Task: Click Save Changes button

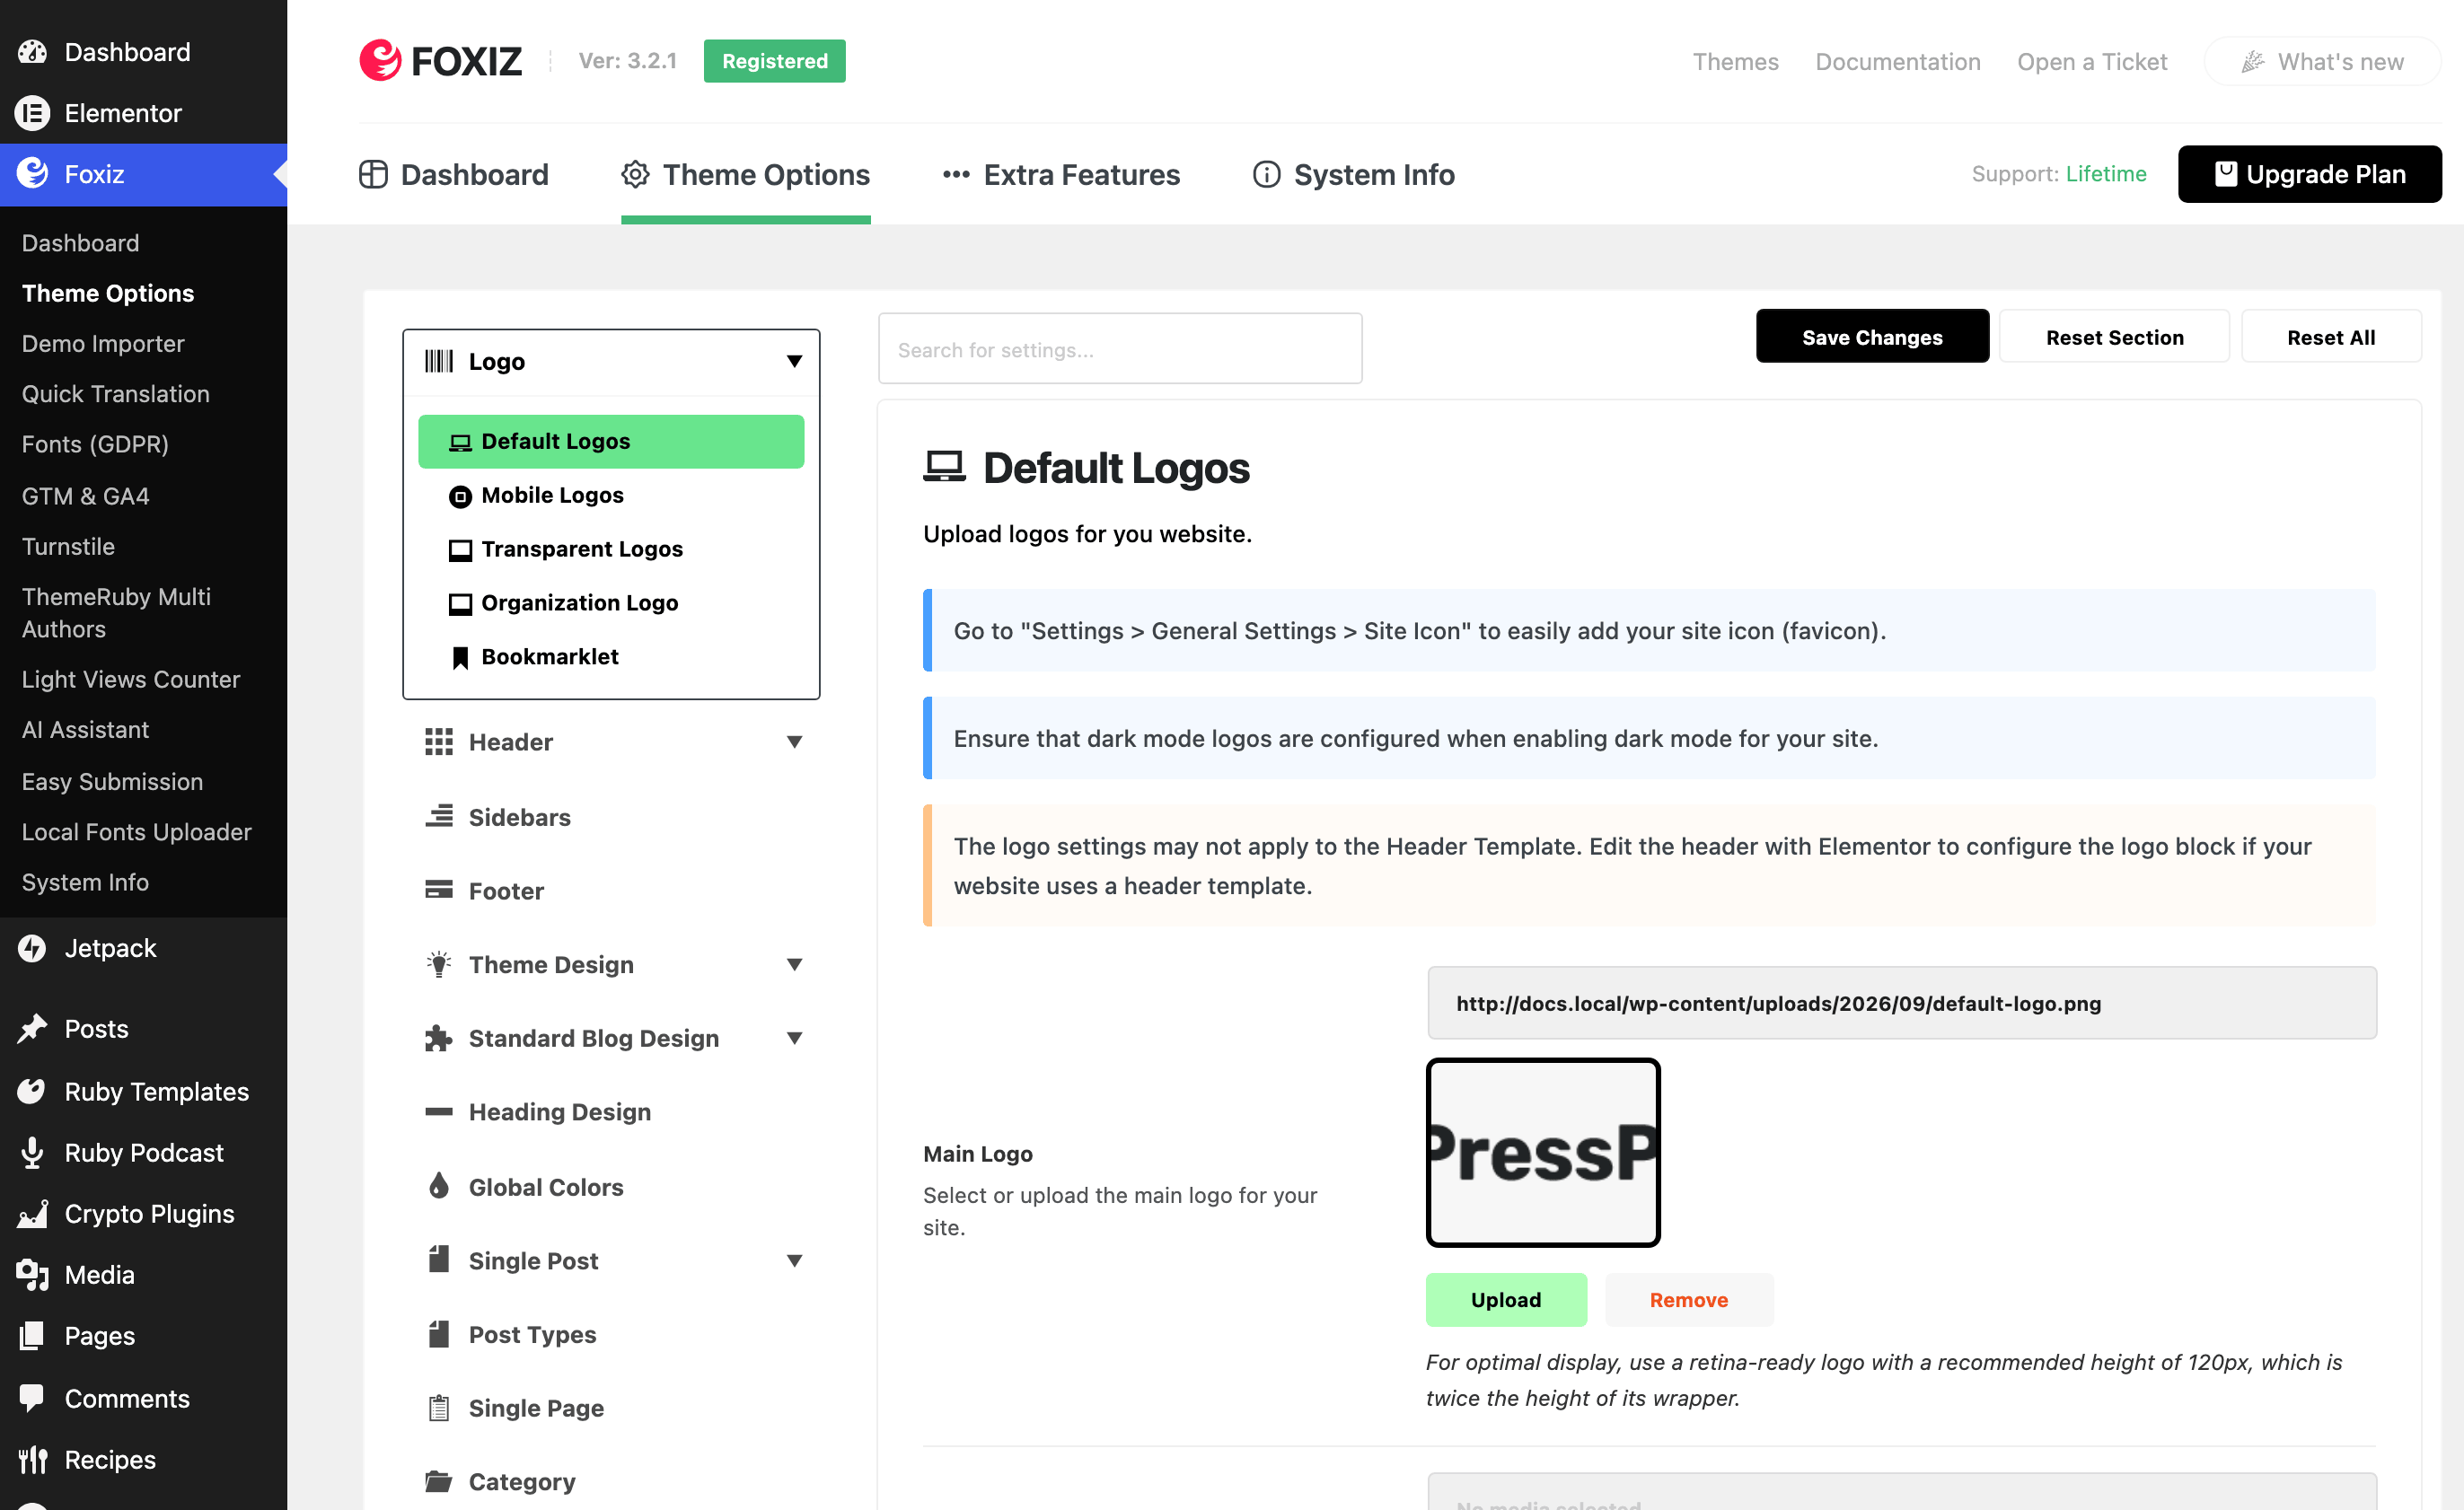Action: tap(1871, 337)
